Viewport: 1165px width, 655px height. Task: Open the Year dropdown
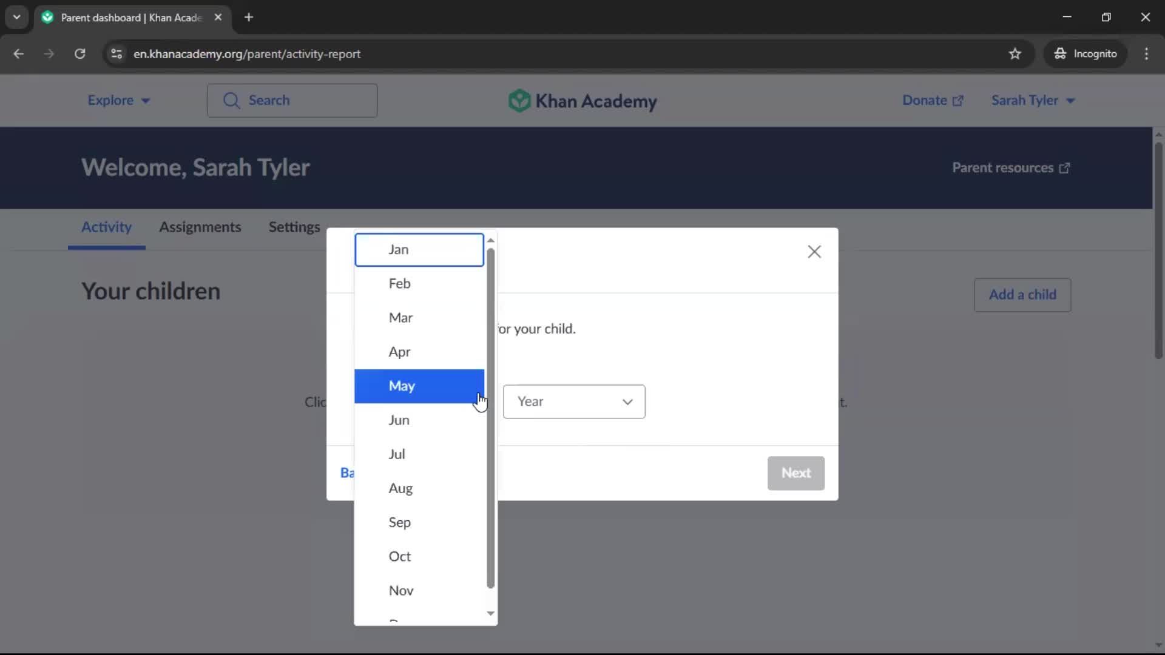(574, 401)
